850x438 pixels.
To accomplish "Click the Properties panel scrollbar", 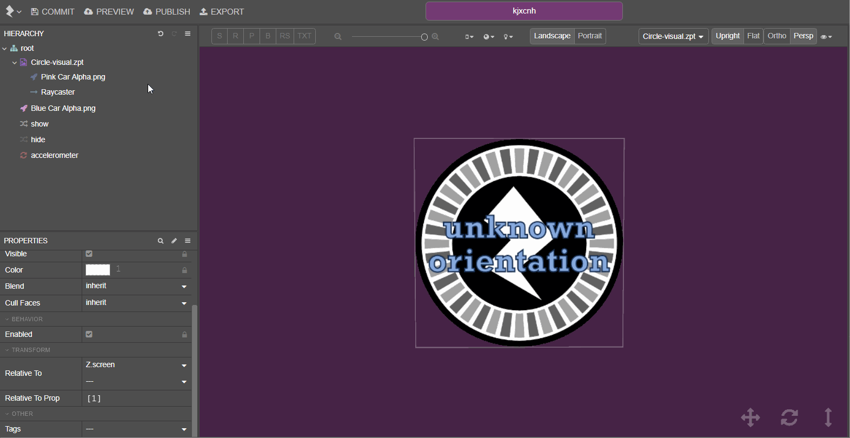I will (x=195, y=370).
